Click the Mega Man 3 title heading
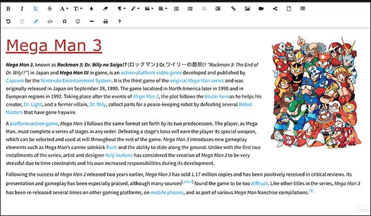 pyautogui.click(x=54, y=46)
